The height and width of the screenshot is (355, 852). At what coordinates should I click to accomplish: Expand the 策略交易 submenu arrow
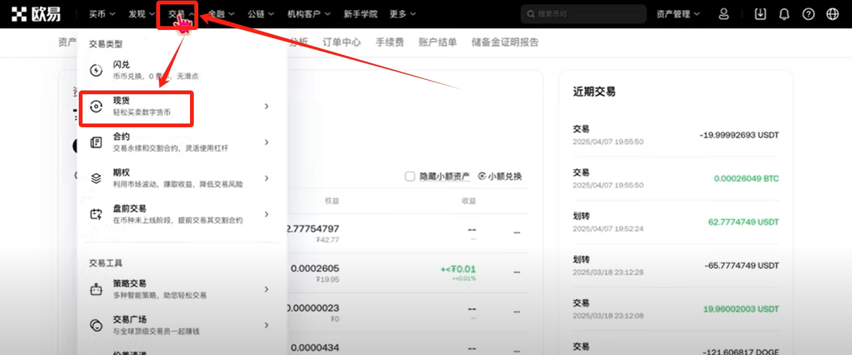point(266,289)
